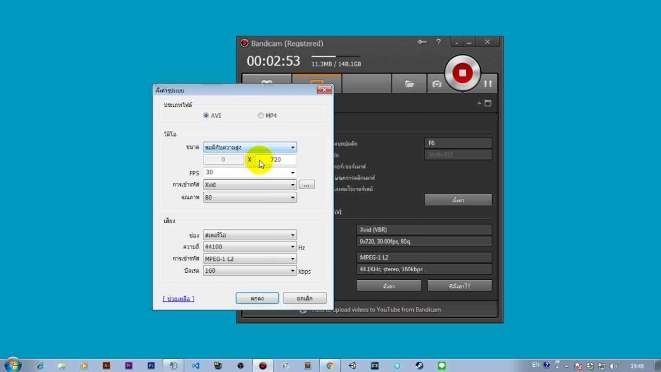Click the 11.3MB / 148.1GB storage text

[336, 64]
